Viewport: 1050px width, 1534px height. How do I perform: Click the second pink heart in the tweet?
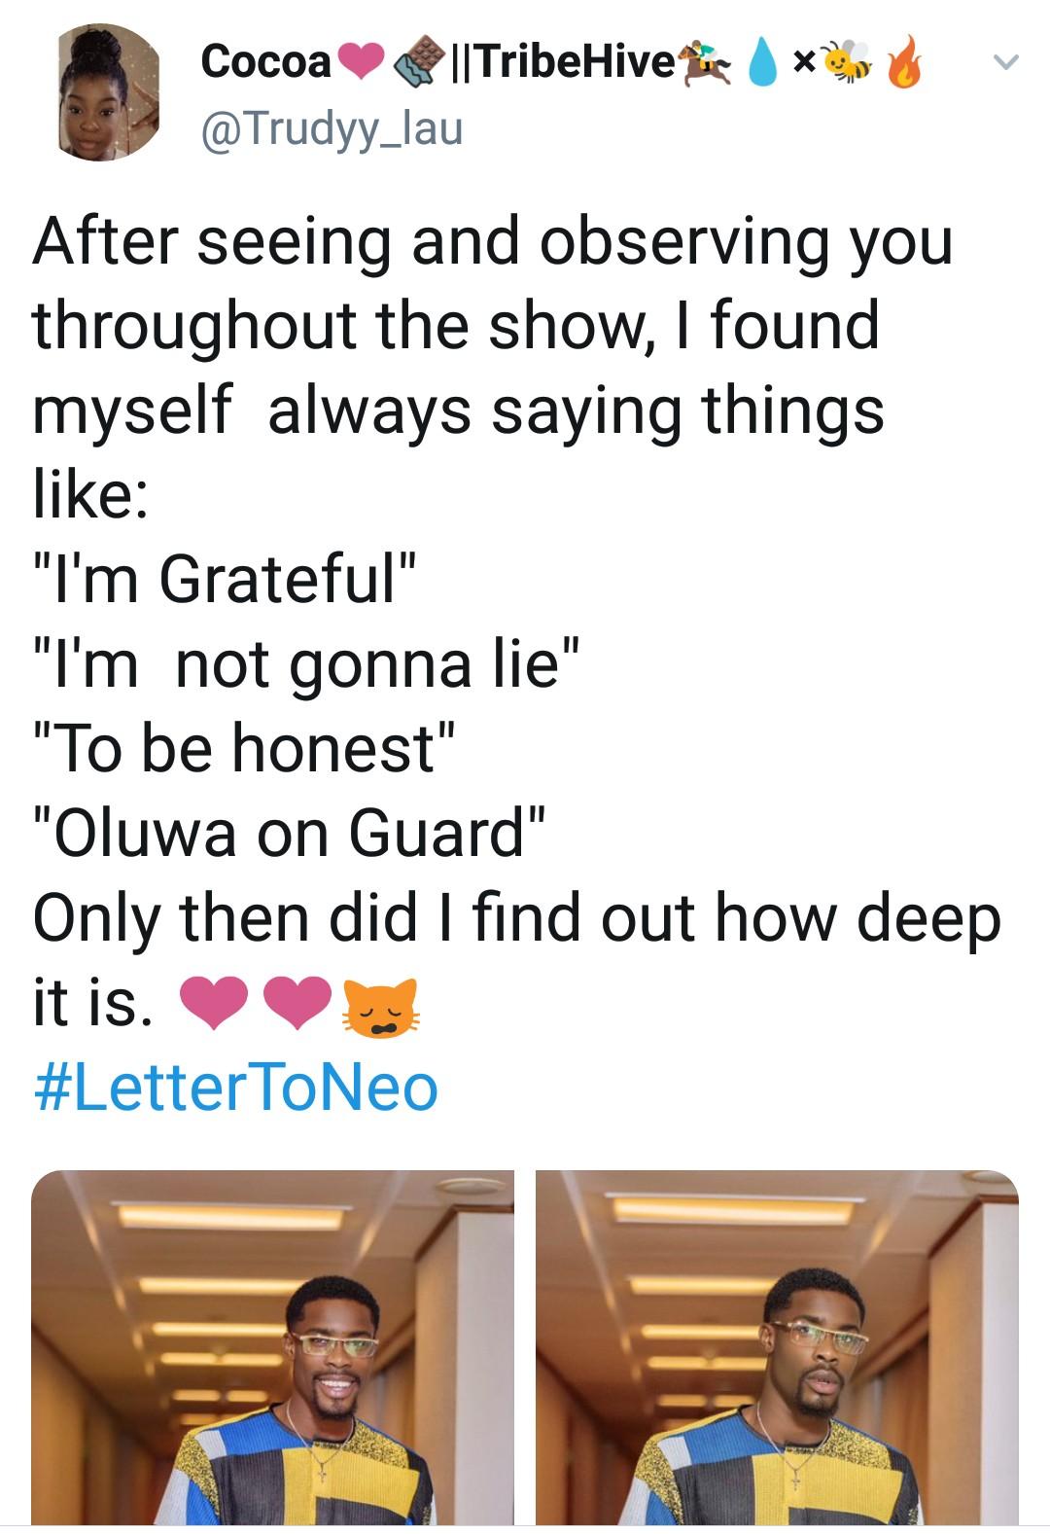298,1006
